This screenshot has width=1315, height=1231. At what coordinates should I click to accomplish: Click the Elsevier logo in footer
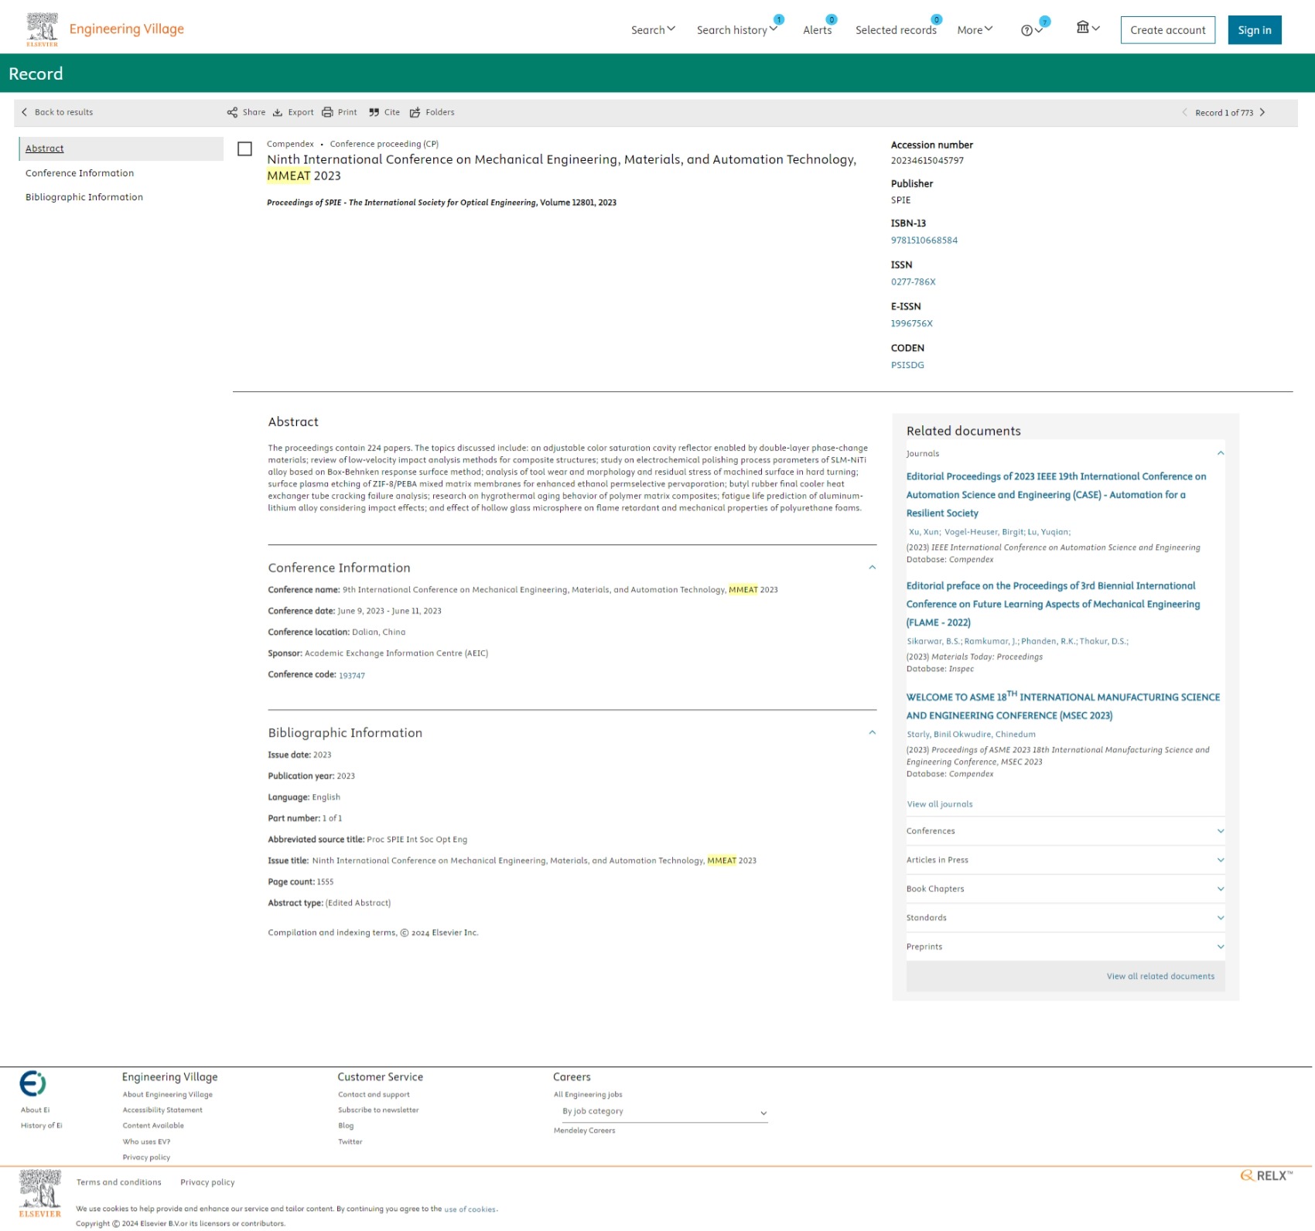click(39, 1194)
